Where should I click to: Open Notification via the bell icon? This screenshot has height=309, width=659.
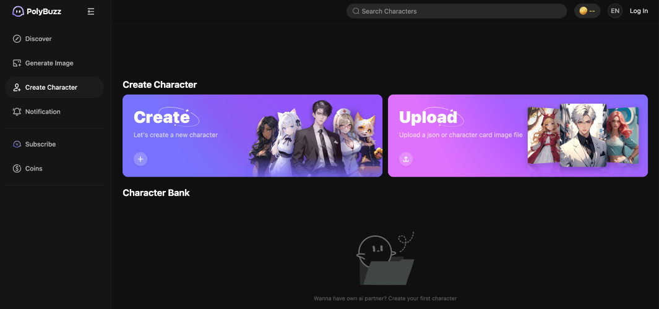pyautogui.click(x=17, y=112)
